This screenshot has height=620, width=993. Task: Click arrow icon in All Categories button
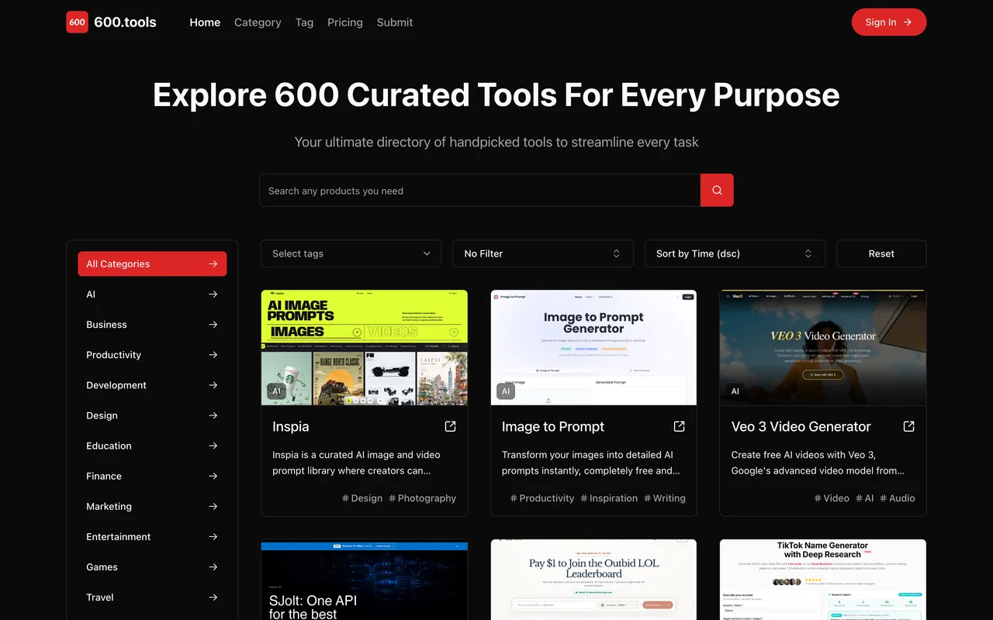pyautogui.click(x=213, y=264)
